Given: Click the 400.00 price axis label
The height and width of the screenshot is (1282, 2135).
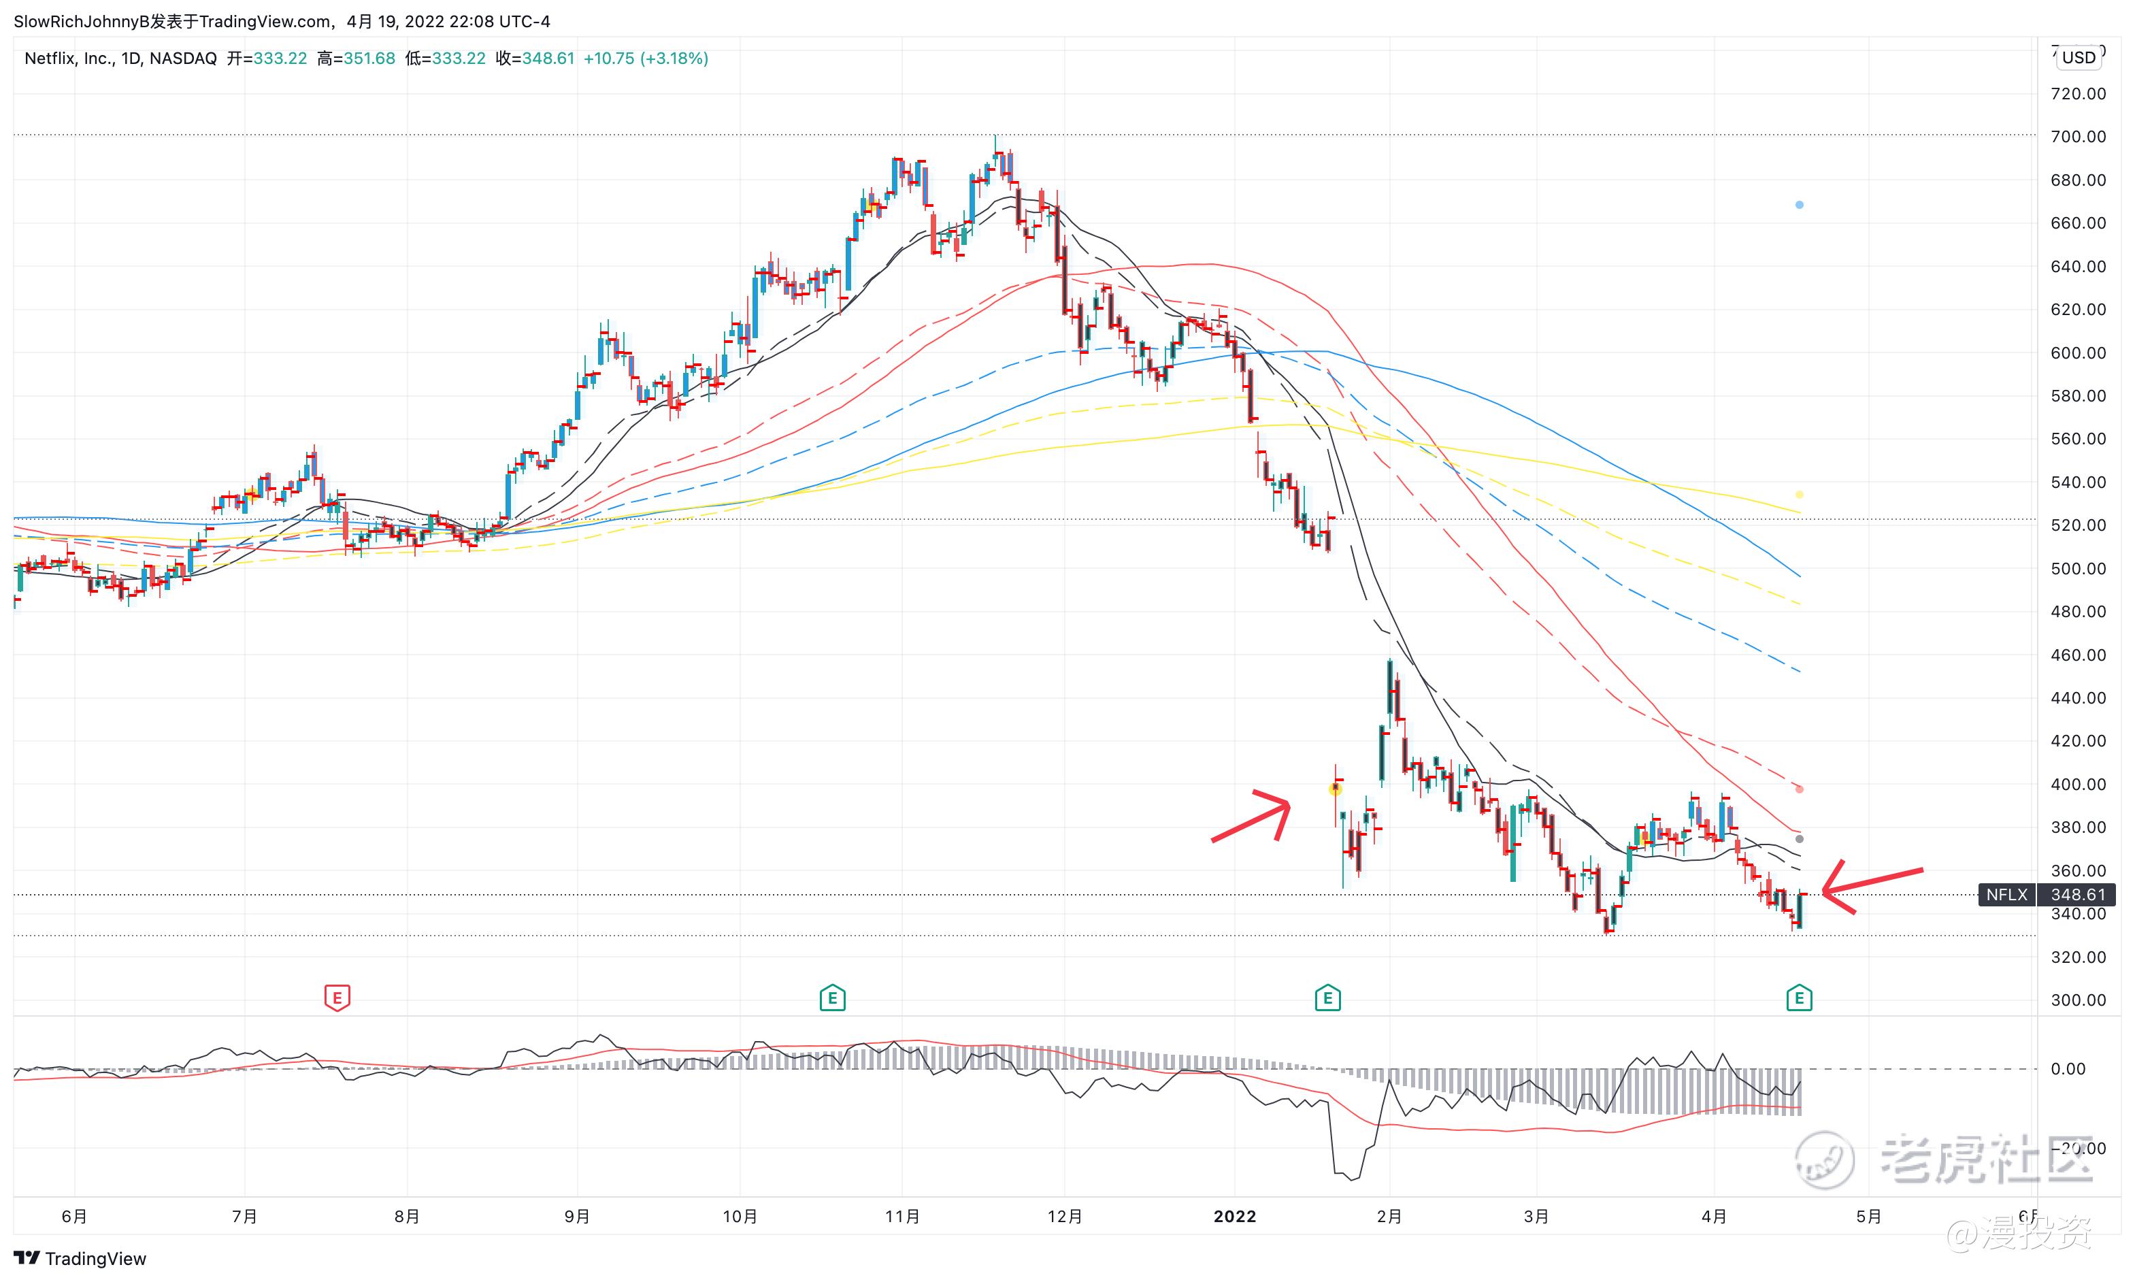Looking at the screenshot, I should [2078, 785].
